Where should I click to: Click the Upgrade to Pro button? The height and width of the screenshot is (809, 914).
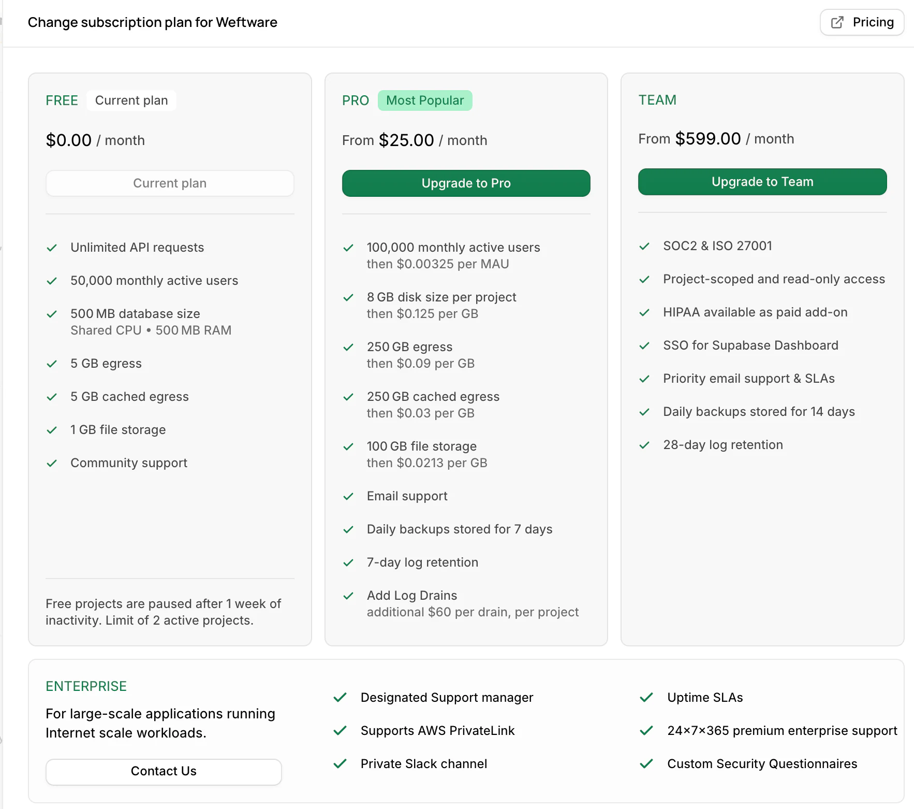point(466,183)
